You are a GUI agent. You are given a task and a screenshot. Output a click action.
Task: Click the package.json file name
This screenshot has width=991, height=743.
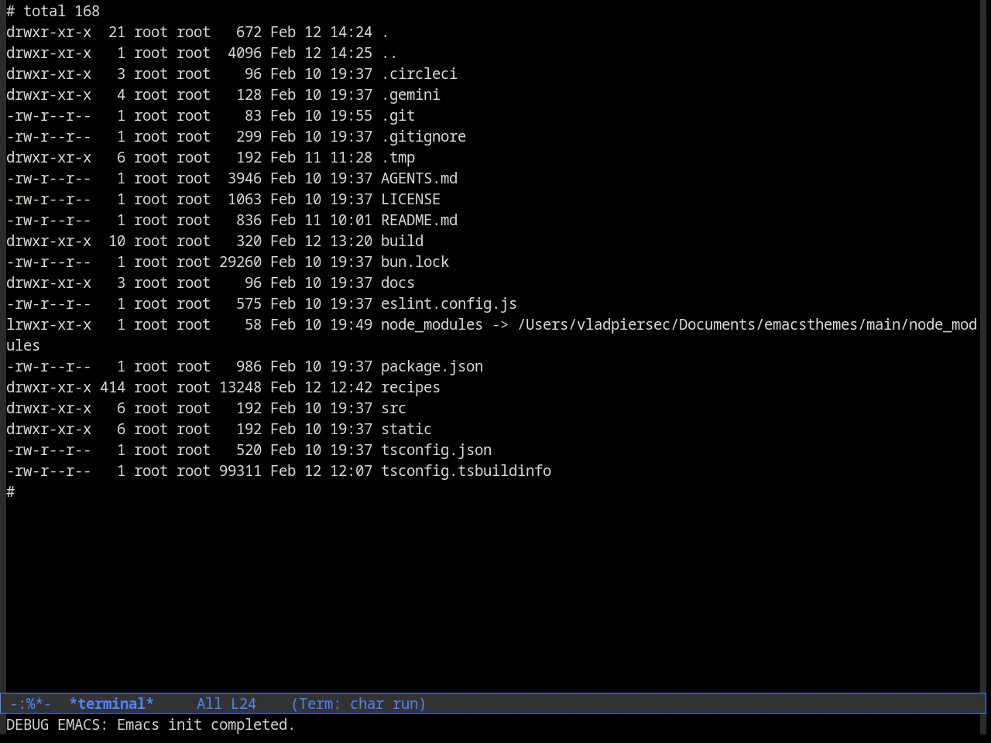coord(432,366)
